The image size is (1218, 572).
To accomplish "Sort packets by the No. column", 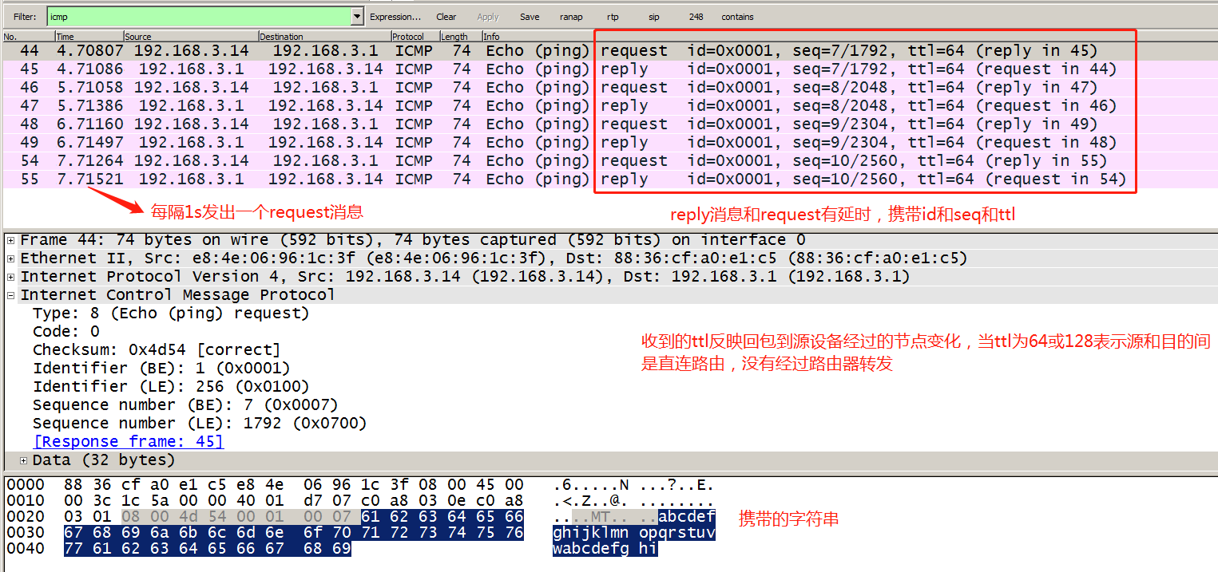I will (x=29, y=37).
